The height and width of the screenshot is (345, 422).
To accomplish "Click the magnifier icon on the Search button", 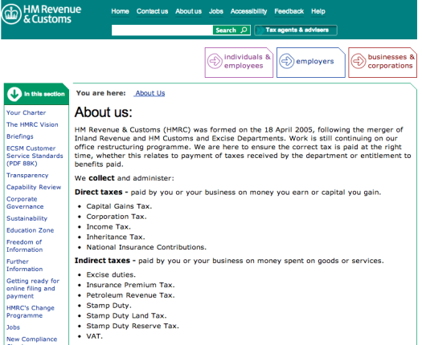I will [x=244, y=30].
